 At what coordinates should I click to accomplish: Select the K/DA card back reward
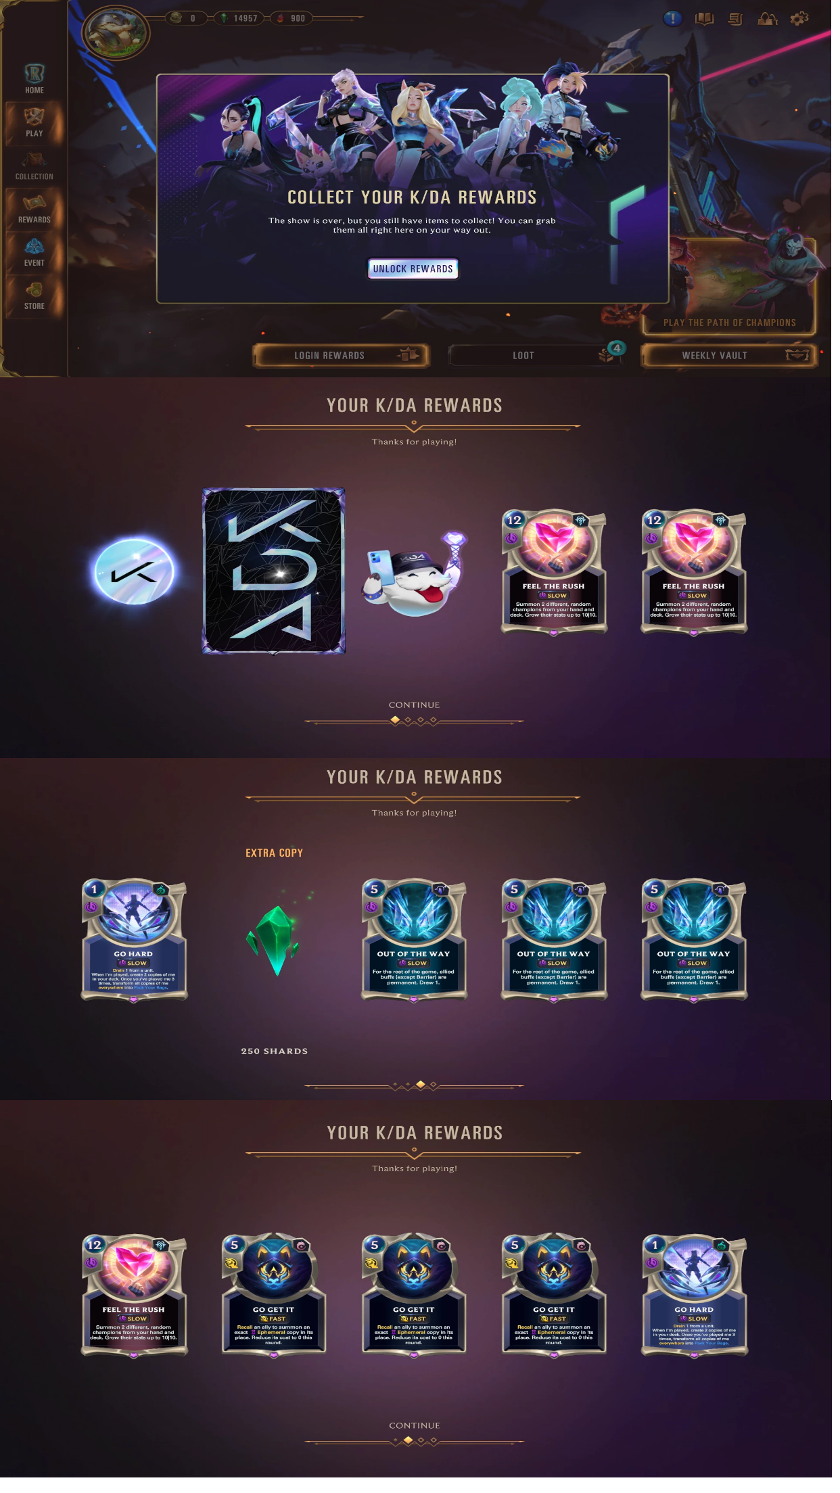pyautogui.click(x=274, y=571)
